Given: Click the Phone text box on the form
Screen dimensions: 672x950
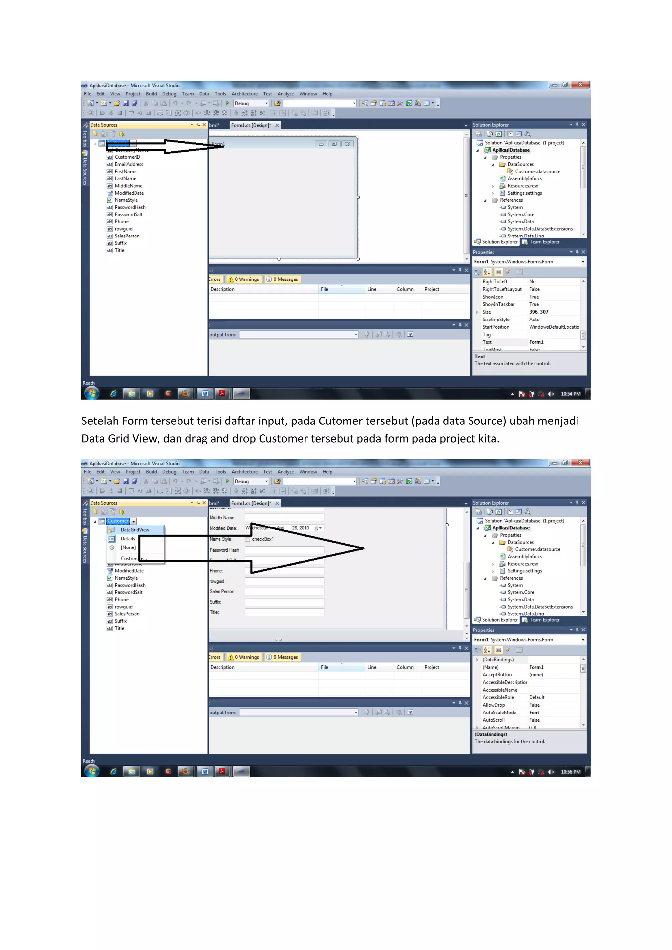Looking at the screenshot, I should (284, 571).
